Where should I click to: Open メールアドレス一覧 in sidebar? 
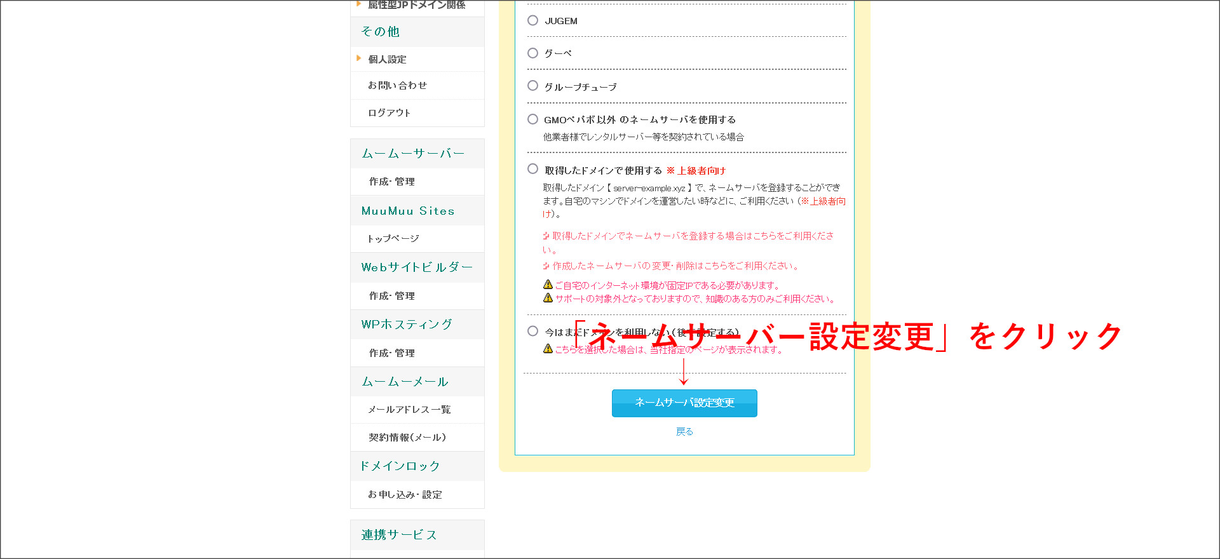click(409, 410)
